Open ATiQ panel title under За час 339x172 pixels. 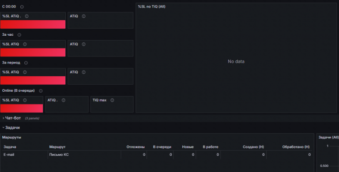tap(74, 44)
